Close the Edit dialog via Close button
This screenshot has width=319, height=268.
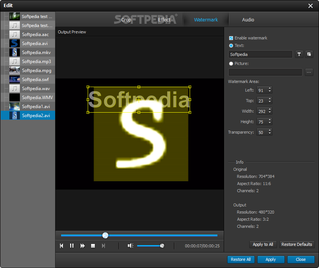coord(301,259)
